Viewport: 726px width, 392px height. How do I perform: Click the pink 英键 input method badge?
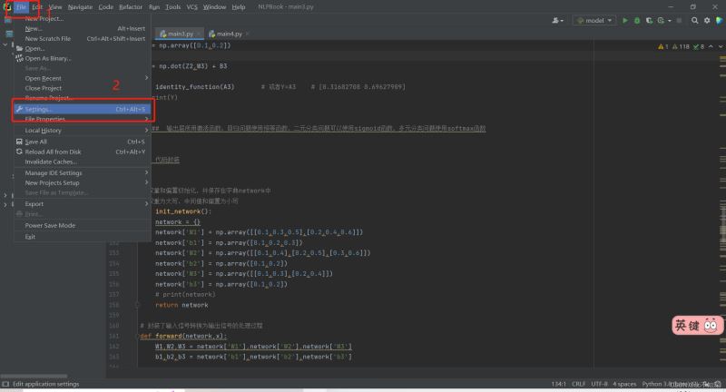pyautogui.click(x=697, y=326)
